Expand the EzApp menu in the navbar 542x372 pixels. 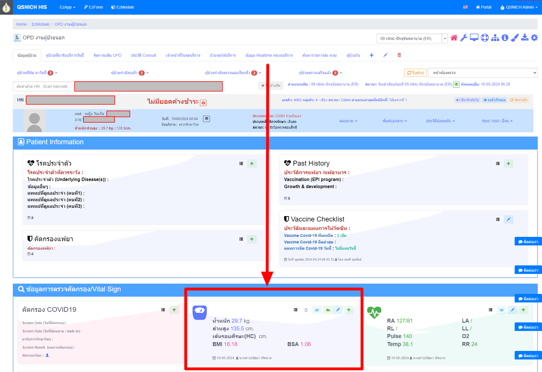(67, 7)
